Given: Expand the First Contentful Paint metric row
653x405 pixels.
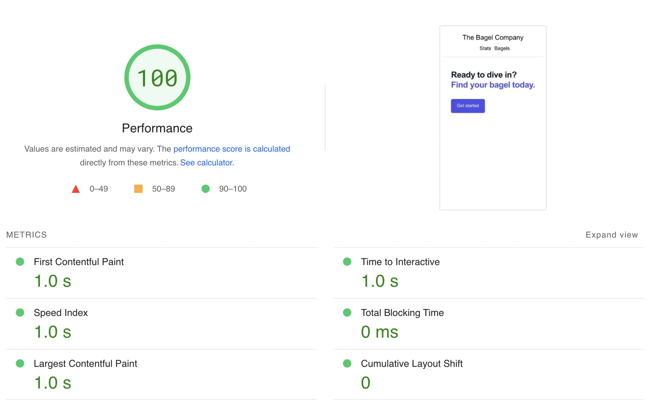Looking at the screenshot, I should [79, 262].
